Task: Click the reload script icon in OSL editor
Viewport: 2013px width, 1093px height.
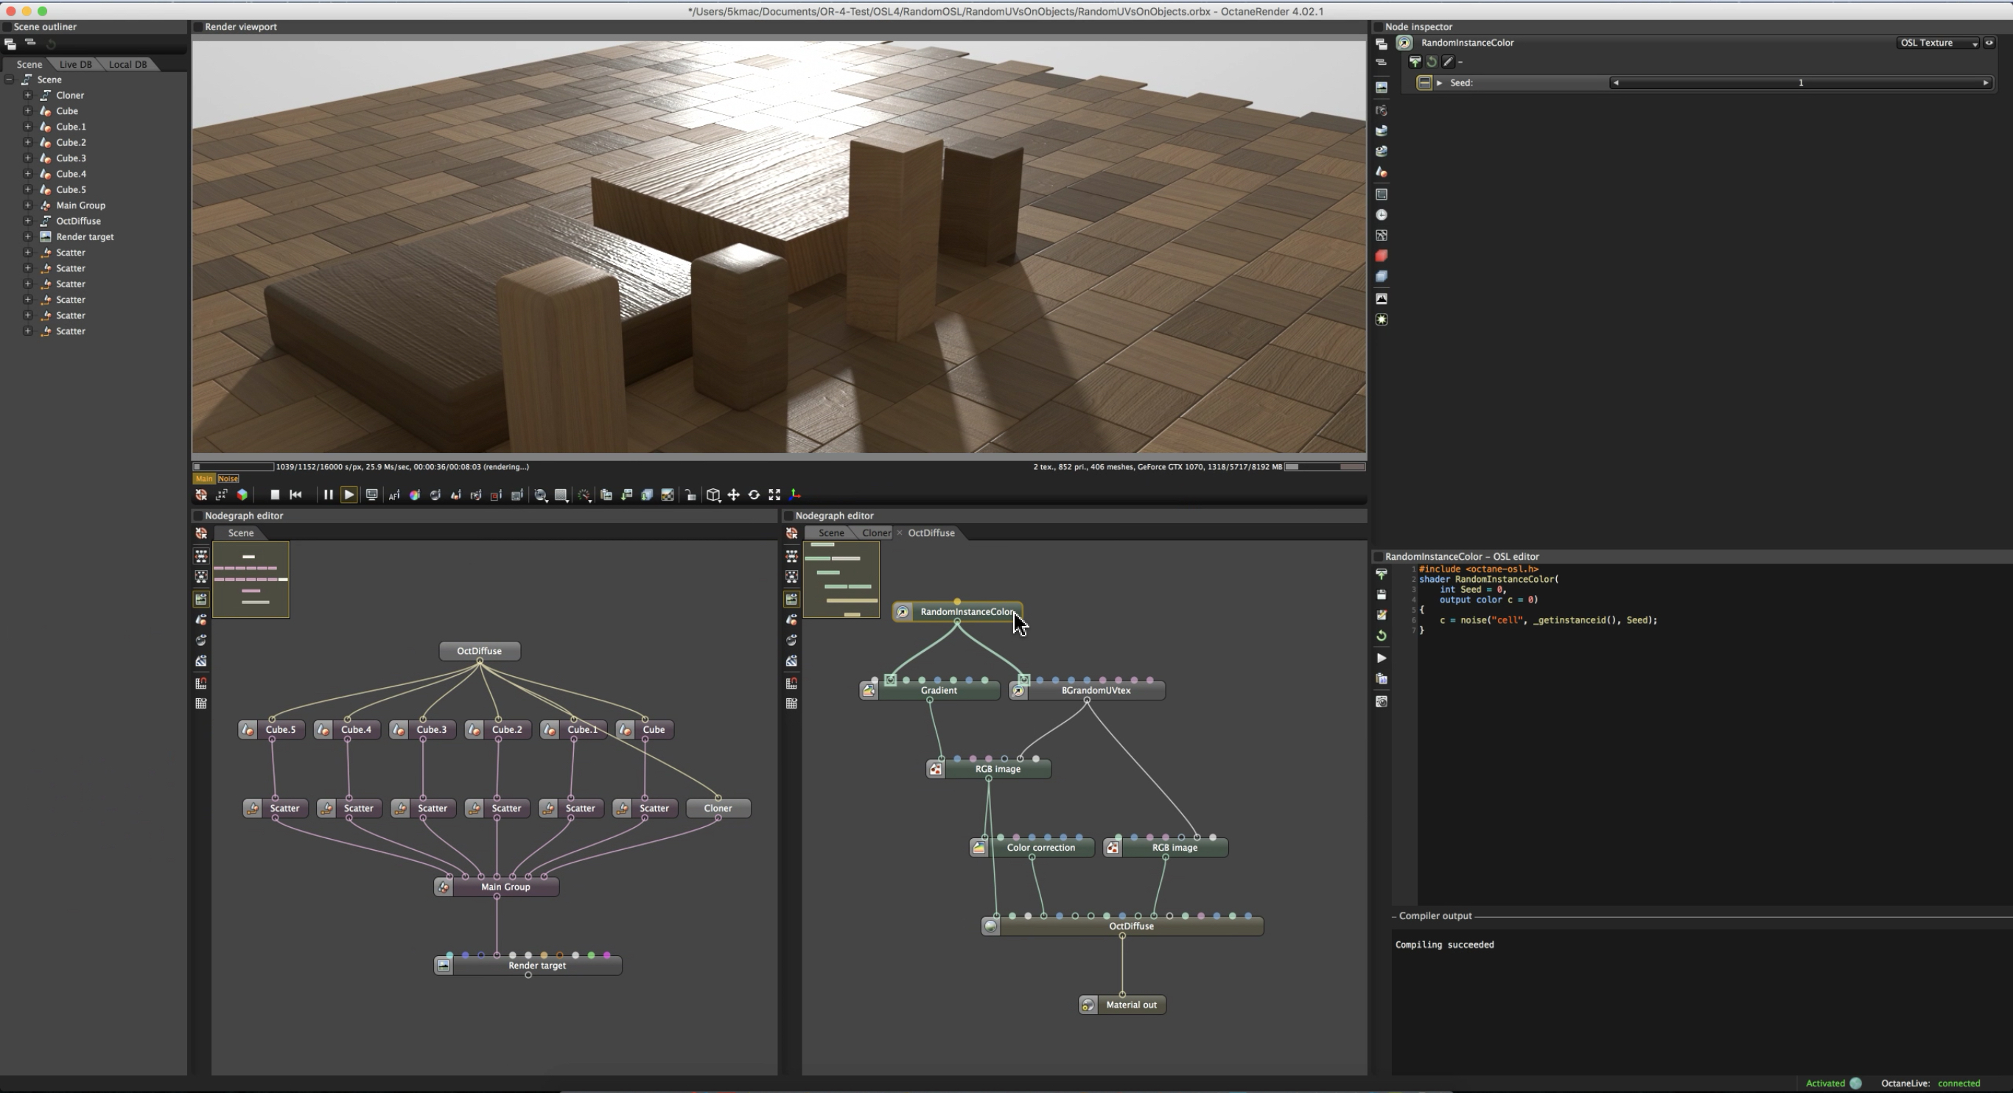Action: coord(1382,636)
